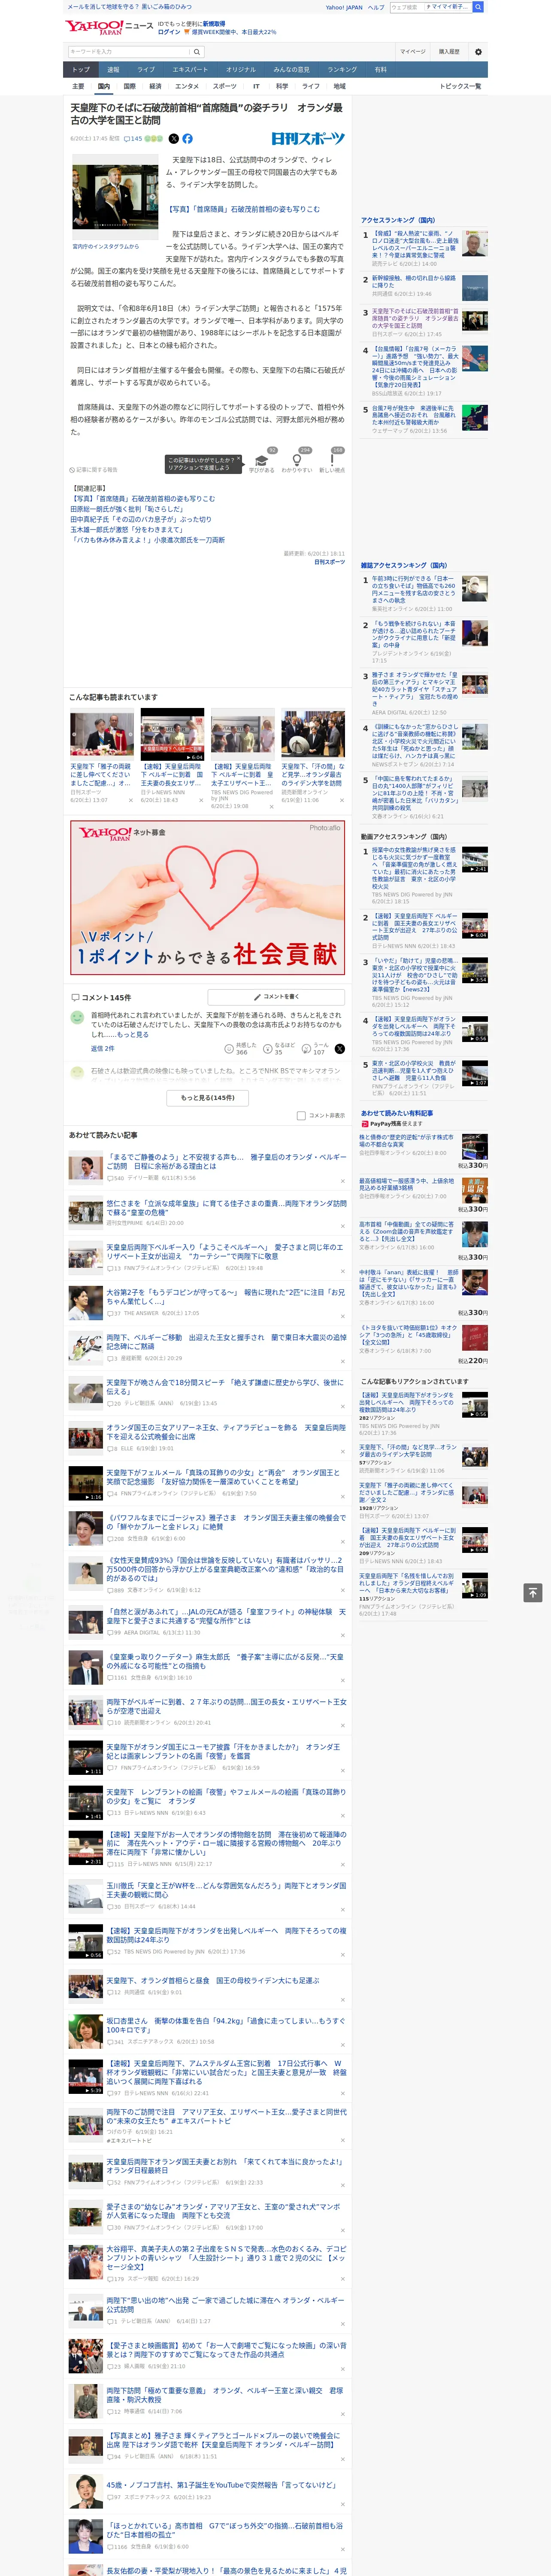Select the 国際 category
The width and height of the screenshot is (551, 2576).
[129, 86]
